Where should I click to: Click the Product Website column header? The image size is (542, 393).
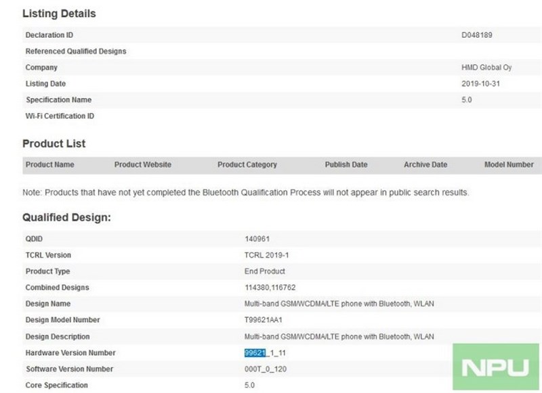(142, 164)
